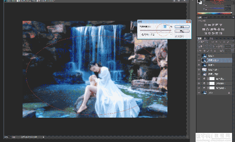This screenshot has height=142, width=235.
Task: Close the Fade dialog window
Action: 188,22
